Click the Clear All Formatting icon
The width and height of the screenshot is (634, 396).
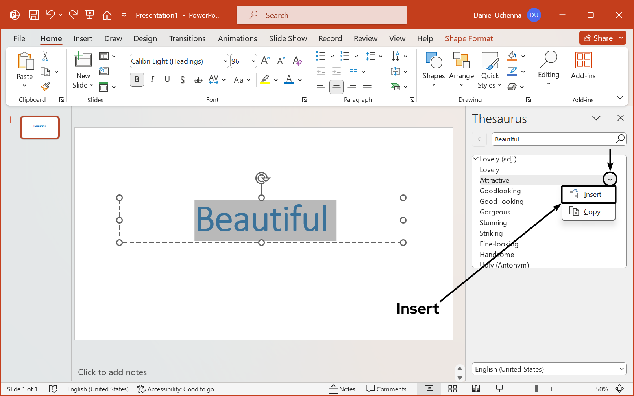pos(297,61)
